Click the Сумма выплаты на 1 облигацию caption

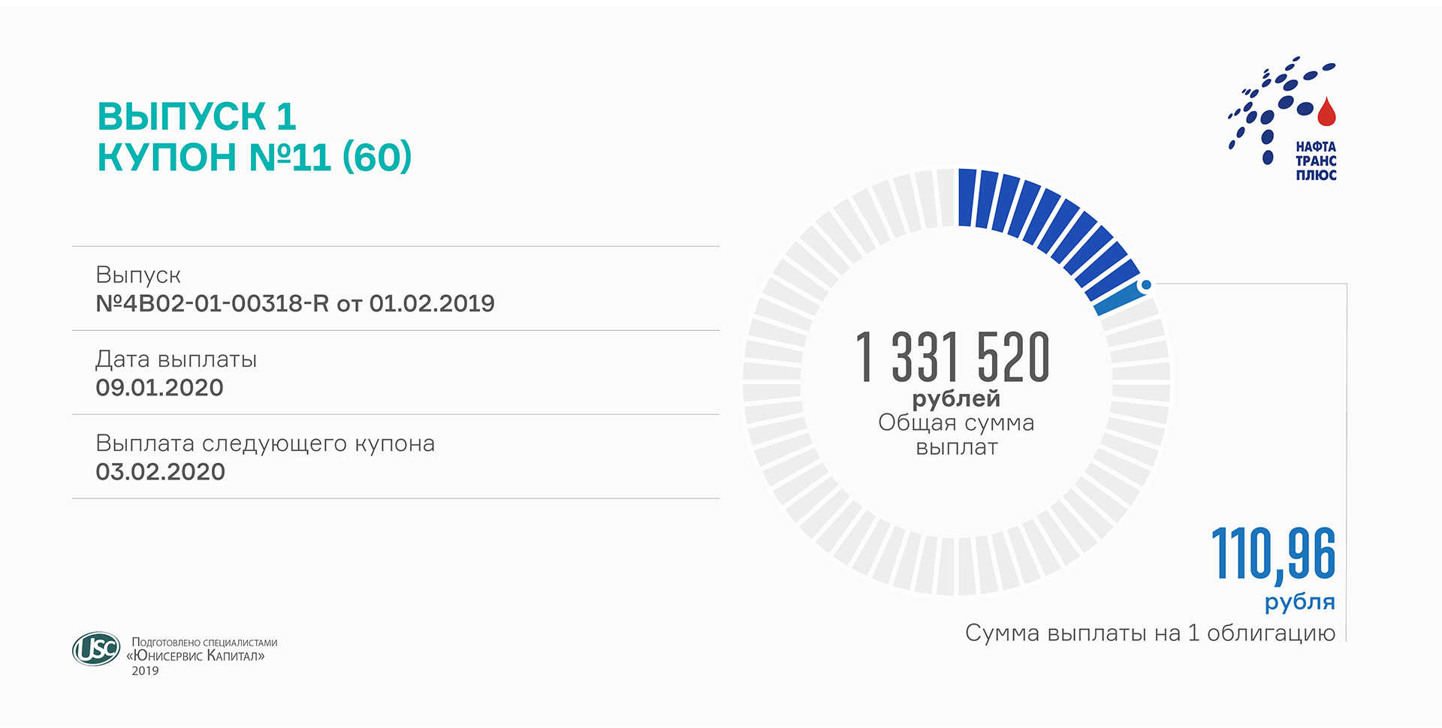pos(1150,633)
